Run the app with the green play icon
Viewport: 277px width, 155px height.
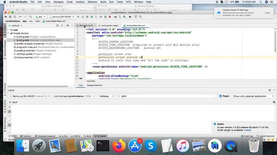[x=78, y=17]
